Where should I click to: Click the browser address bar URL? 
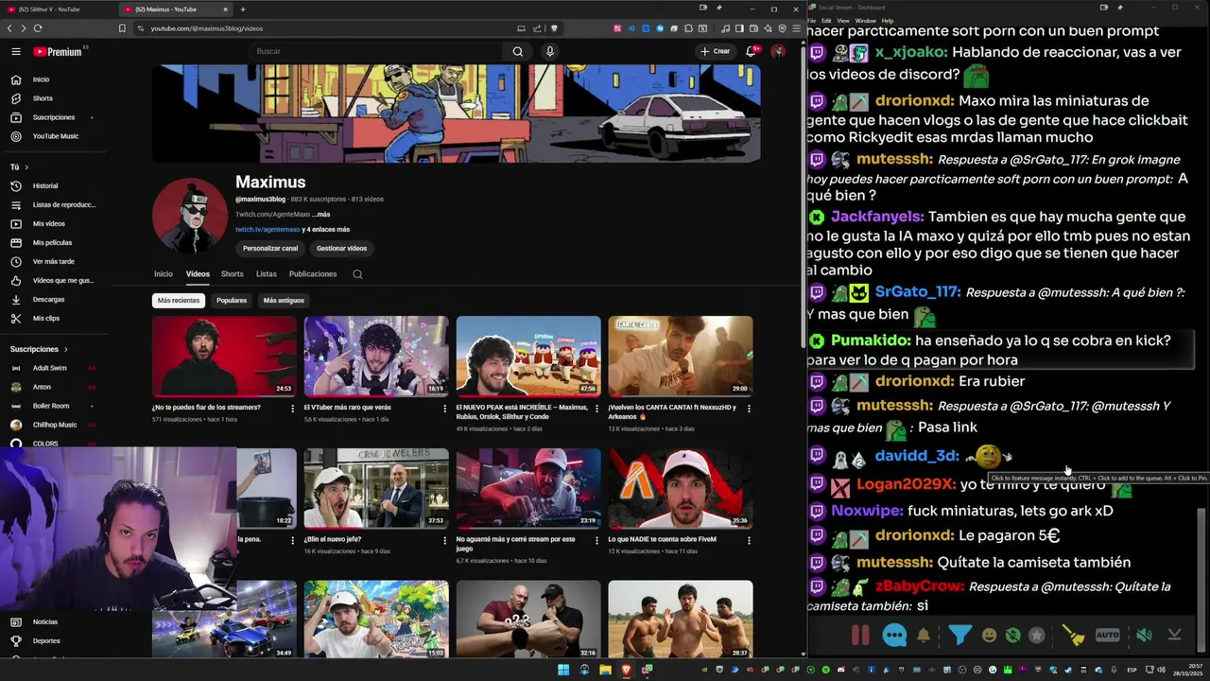pos(207,28)
